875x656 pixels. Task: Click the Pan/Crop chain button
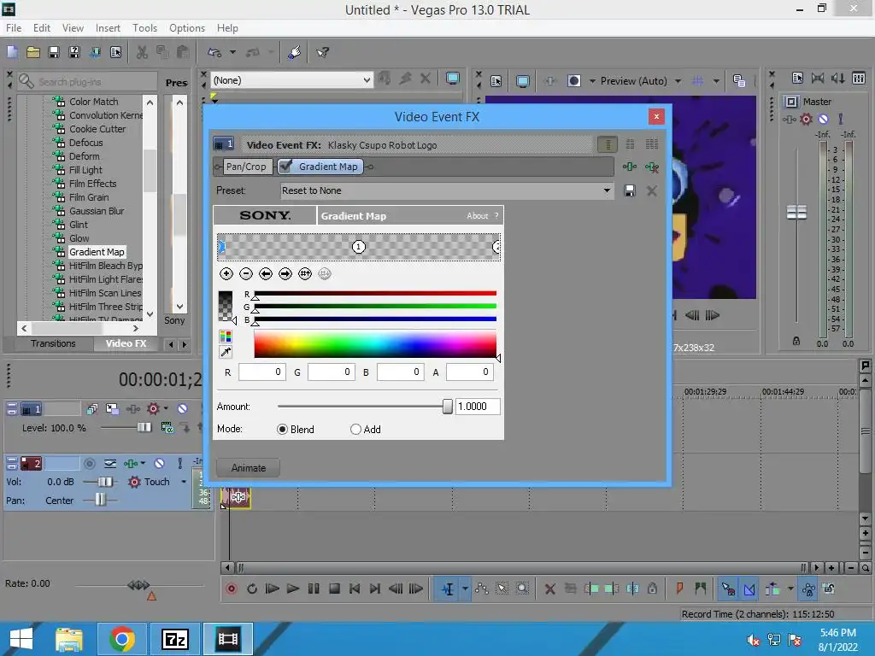[245, 167]
